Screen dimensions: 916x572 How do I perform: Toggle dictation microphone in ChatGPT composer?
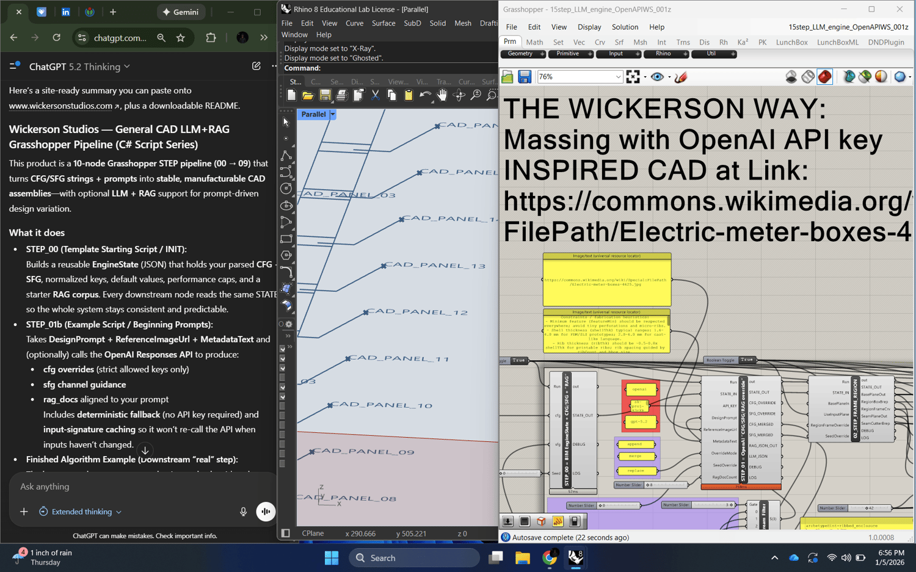[243, 512]
